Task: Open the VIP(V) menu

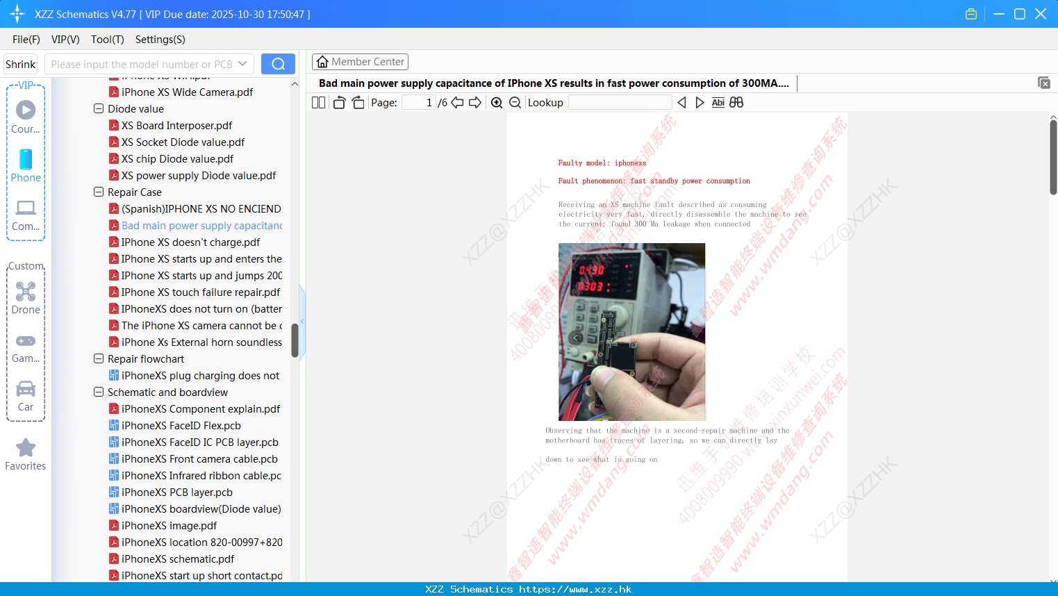Action: click(x=65, y=40)
